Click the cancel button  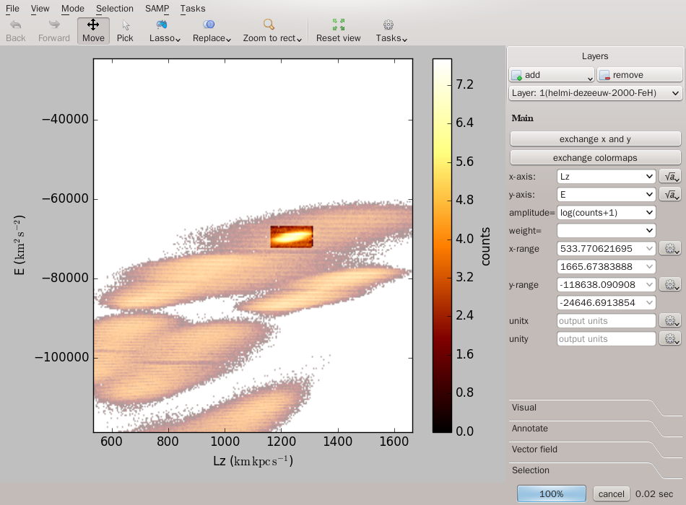611,494
